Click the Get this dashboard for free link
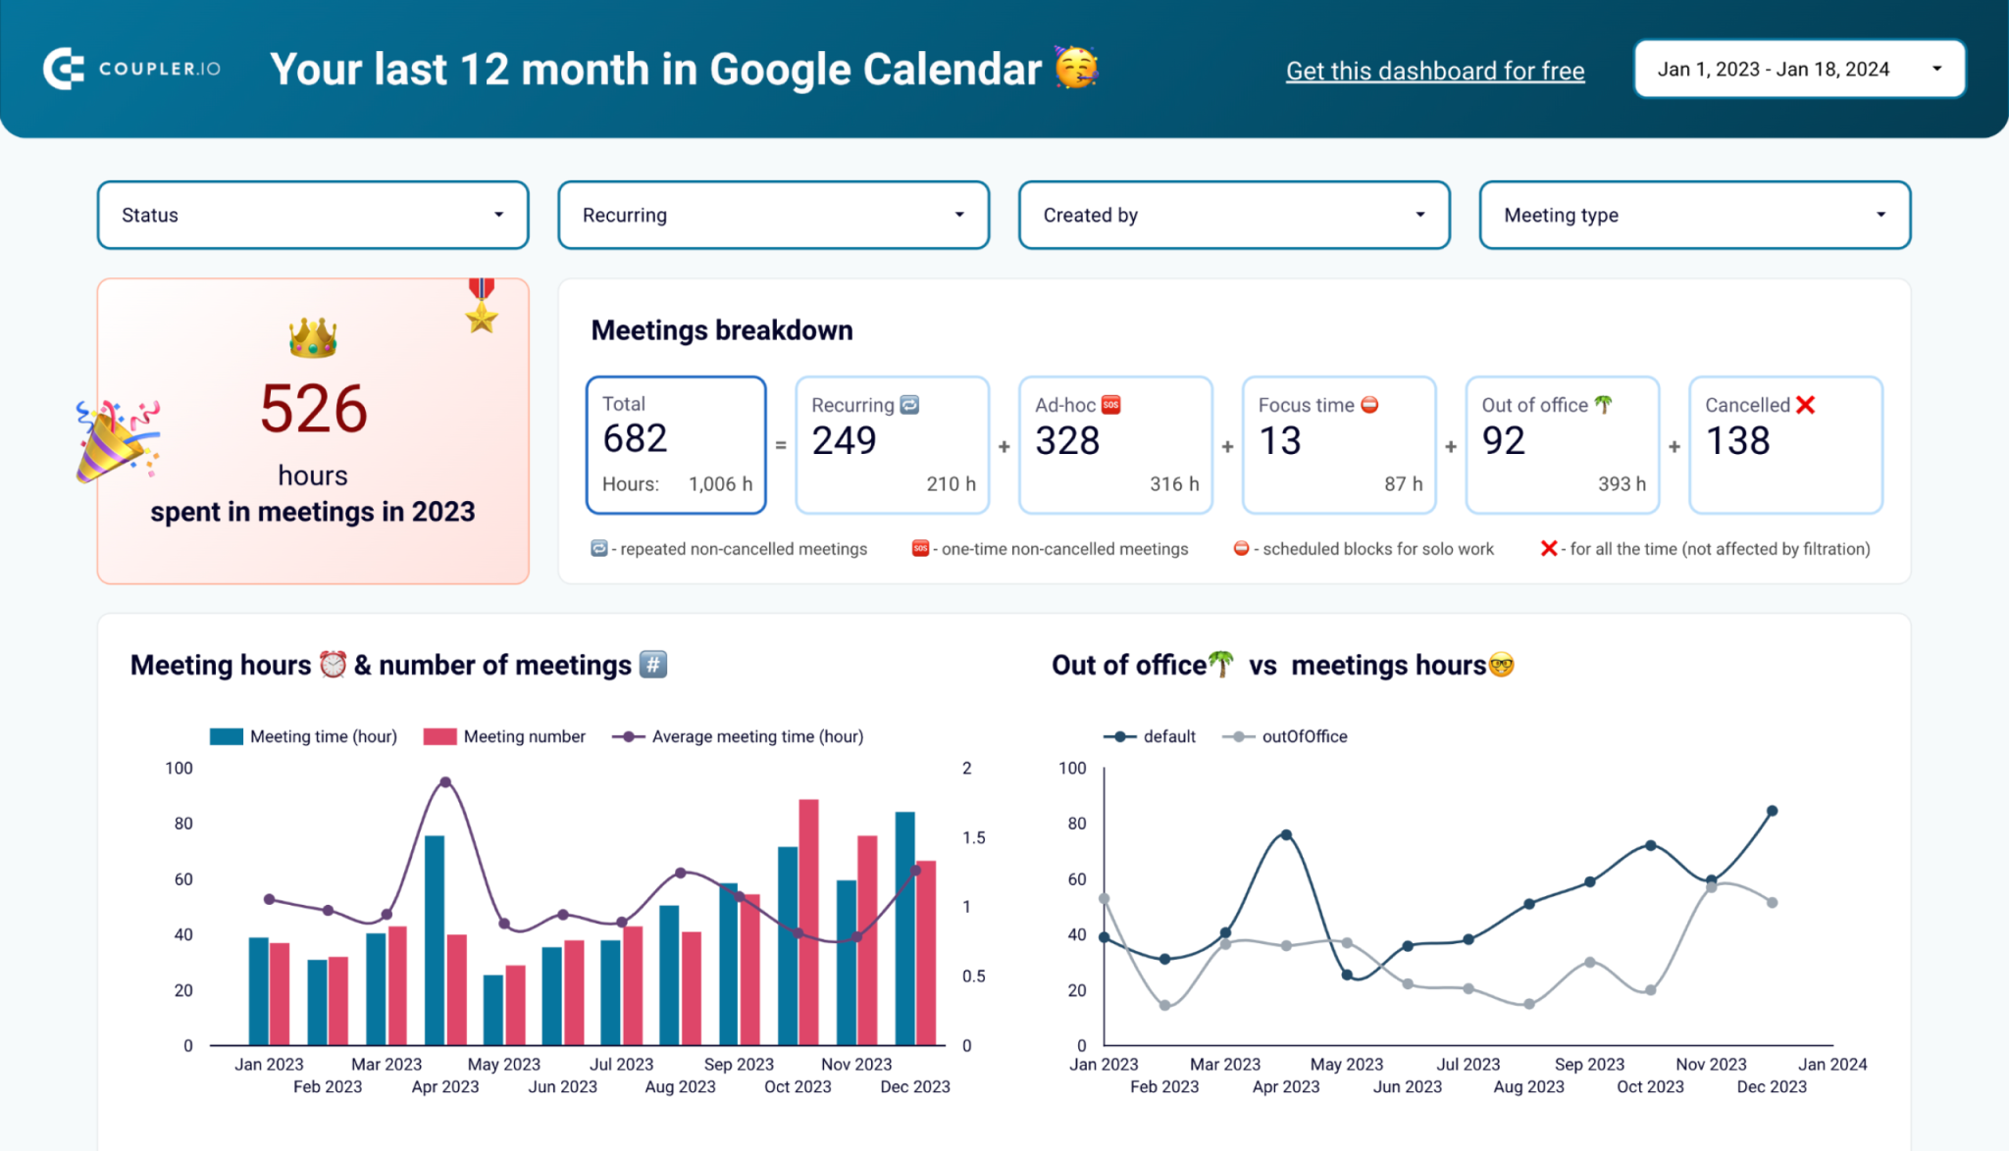The width and height of the screenshot is (2009, 1151). pos(1435,70)
